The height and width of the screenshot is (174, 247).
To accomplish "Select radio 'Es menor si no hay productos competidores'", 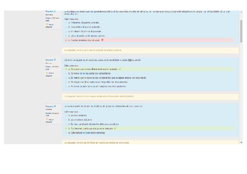I will (x=66, y=73).
